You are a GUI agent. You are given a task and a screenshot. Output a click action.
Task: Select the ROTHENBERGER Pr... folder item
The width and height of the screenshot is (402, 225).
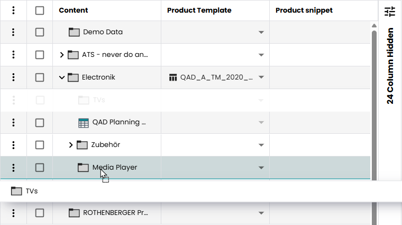pyautogui.click(x=115, y=213)
